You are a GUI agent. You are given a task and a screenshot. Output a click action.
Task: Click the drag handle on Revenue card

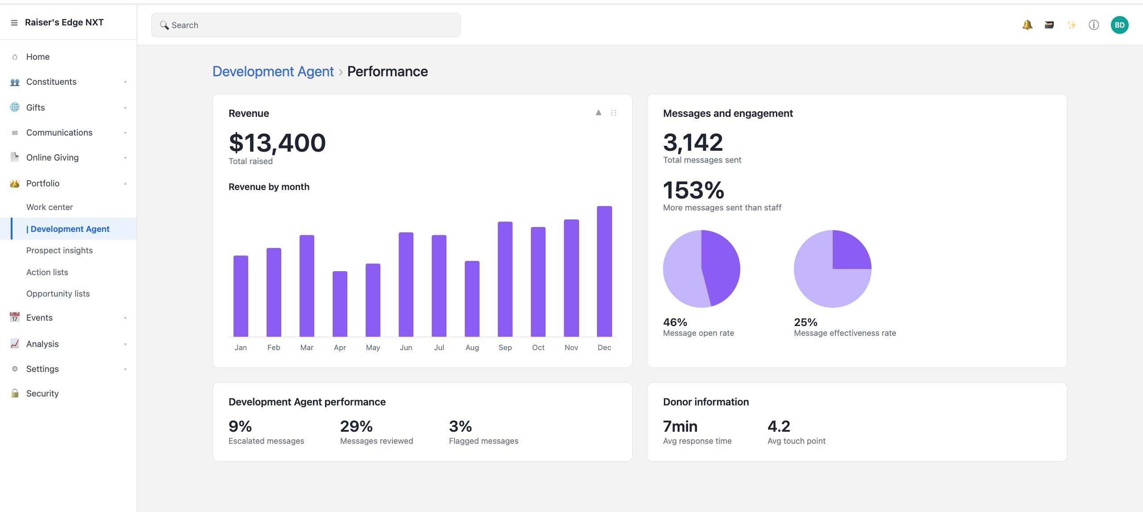tap(613, 113)
